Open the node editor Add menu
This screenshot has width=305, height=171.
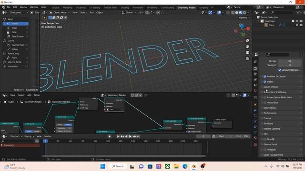29,95
